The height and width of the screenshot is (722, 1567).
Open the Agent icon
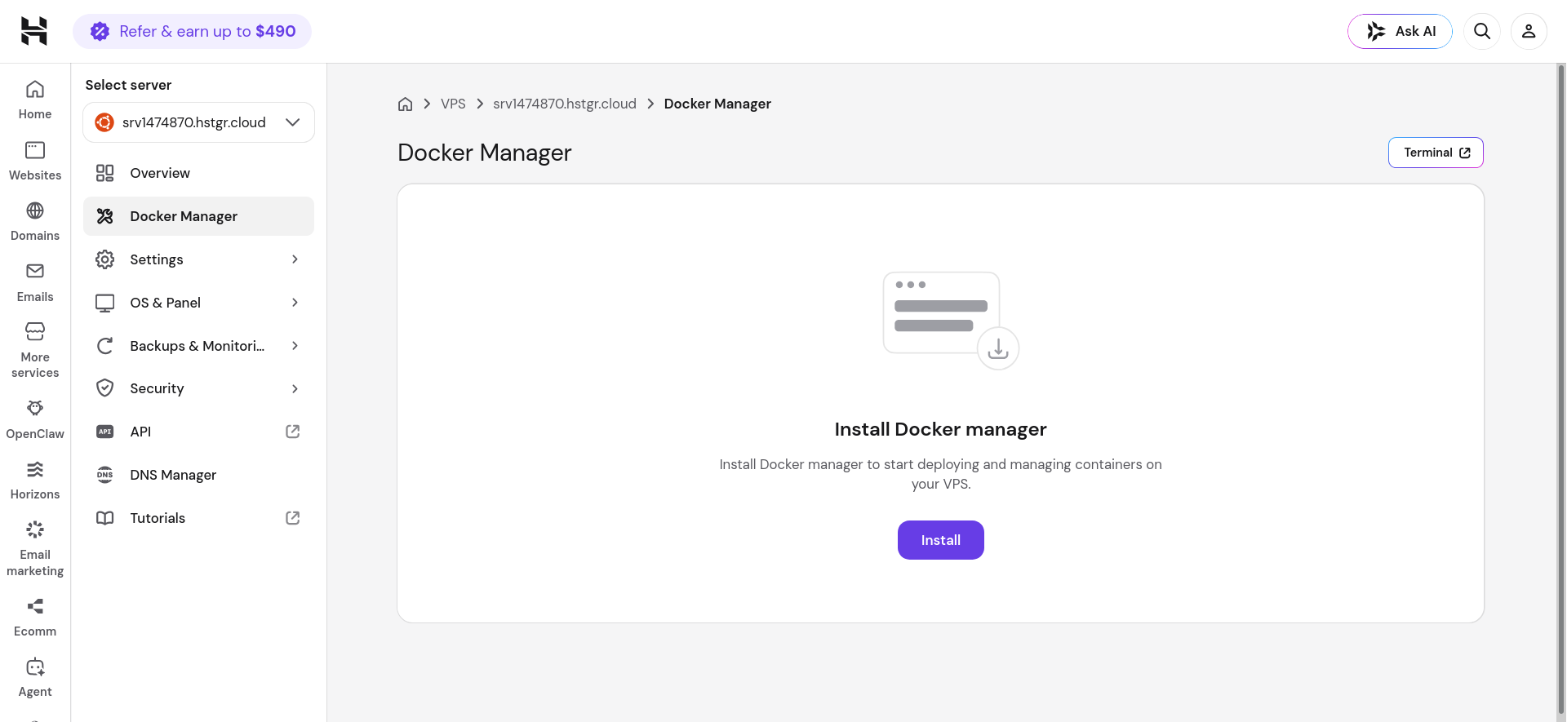tap(35, 667)
